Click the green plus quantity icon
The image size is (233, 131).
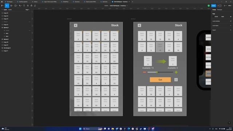pyautogui.click(x=176, y=72)
